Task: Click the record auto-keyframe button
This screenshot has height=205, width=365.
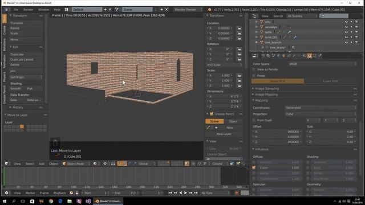Action: 237,193
